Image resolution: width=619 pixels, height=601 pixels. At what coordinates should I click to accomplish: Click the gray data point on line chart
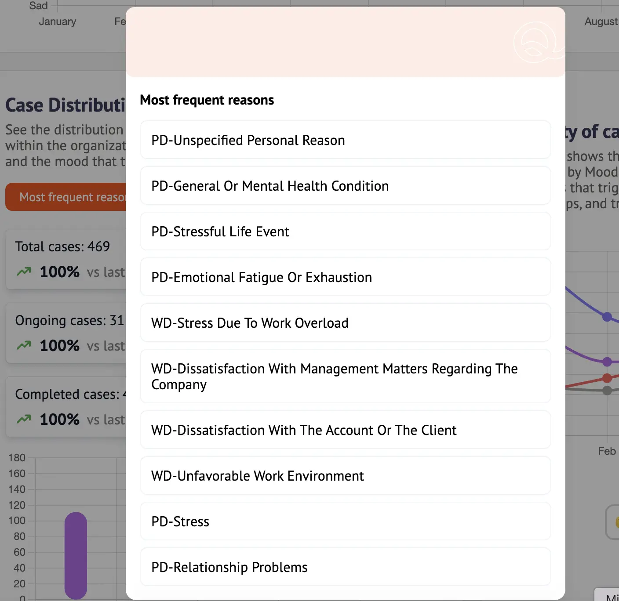[607, 391]
